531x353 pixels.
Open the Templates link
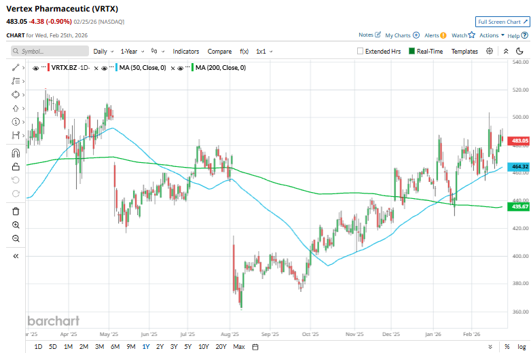(464, 51)
